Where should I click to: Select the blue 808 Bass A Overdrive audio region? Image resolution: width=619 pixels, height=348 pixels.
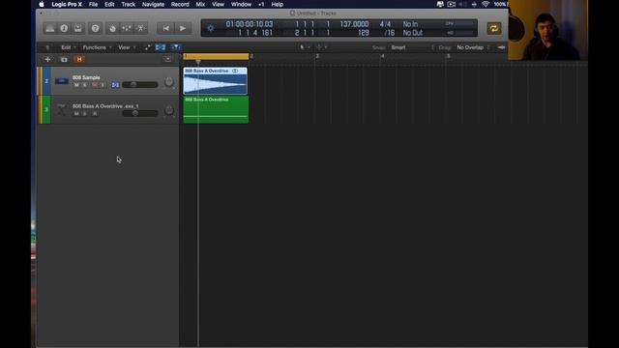pos(216,81)
